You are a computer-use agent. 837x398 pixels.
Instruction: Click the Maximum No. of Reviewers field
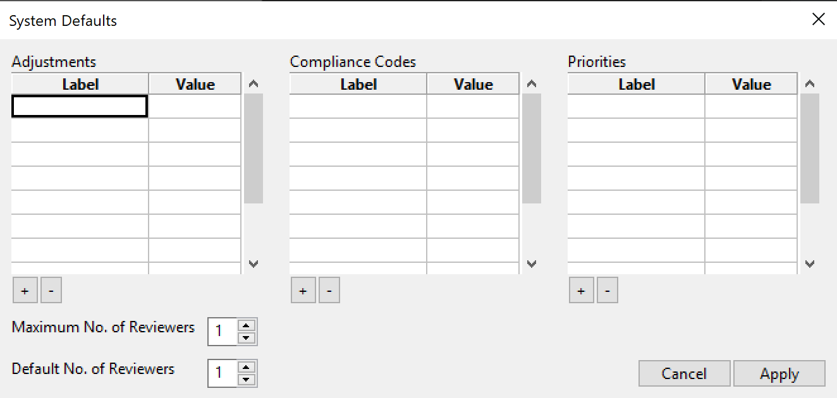223,332
